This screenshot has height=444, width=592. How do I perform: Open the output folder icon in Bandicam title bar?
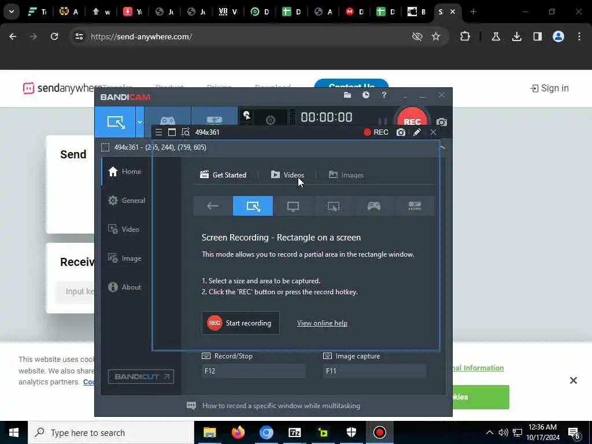(x=347, y=95)
